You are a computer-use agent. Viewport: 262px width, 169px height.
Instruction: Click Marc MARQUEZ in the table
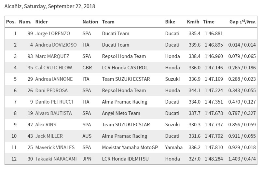point(52,56)
